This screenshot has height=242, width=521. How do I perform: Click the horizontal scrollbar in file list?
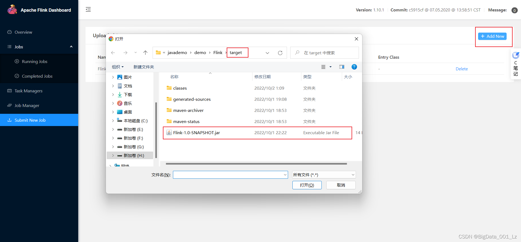(x=256, y=164)
